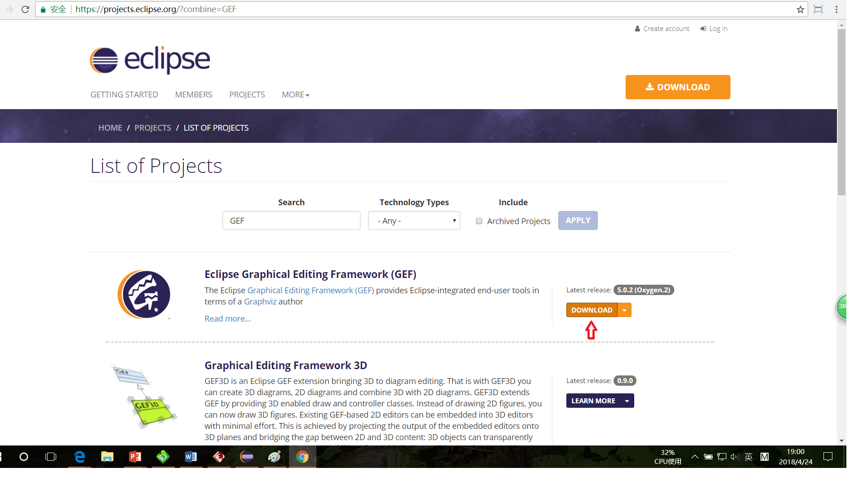Image resolution: width=863 pixels, height=485 pixels.
Task: Toggle the English input language indicator
Action: [748, 457]
